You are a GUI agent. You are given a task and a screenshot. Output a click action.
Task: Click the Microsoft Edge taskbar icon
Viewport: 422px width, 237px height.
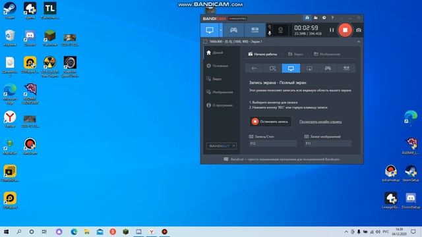coord(74,232)
